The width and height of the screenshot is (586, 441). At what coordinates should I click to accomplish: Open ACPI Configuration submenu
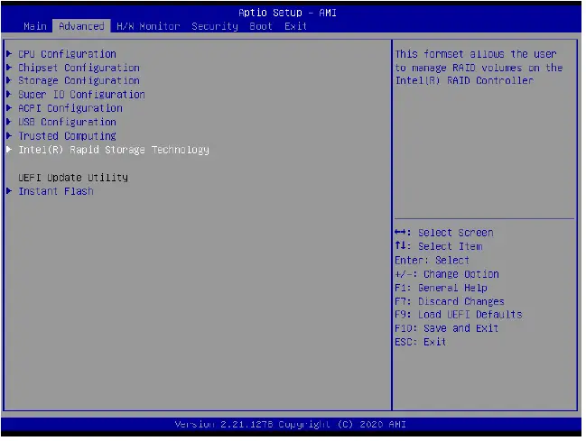pyautogui.click(x=70, y=108)
